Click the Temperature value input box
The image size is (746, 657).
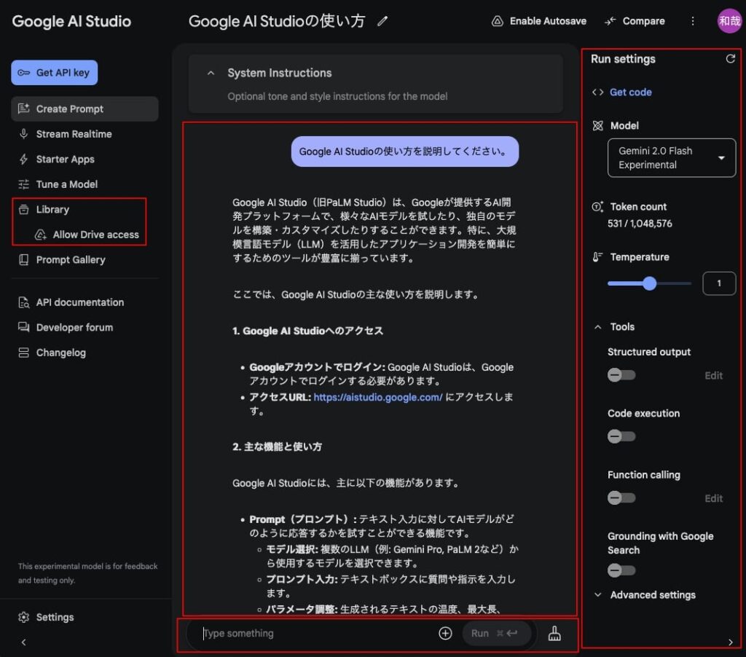tap(719, 283)
